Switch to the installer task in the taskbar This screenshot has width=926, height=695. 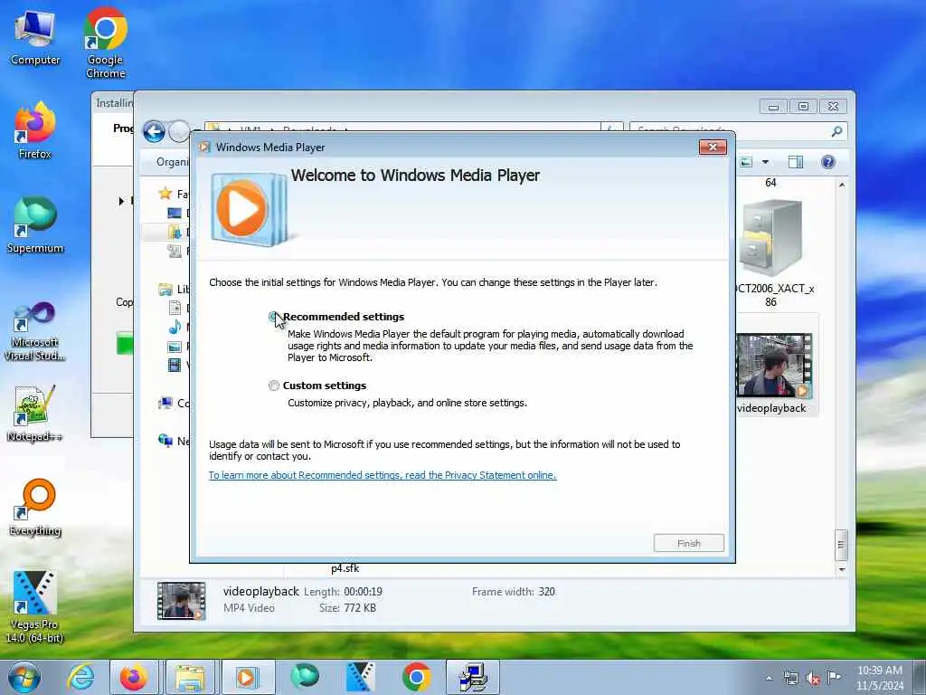tap(472, 677)
